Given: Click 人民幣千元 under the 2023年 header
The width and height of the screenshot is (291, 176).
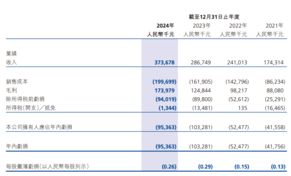Looking at the screenshot, I should click(197, 34).
